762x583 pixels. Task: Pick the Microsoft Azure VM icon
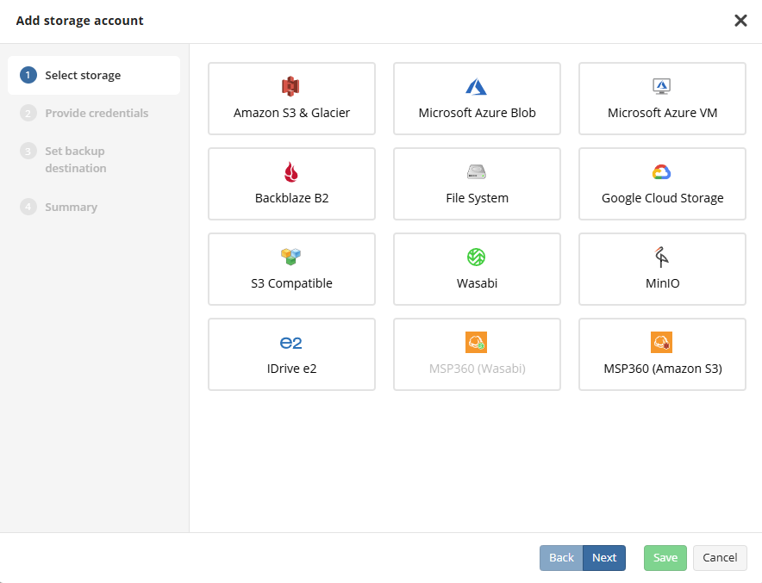click(662, 86)
